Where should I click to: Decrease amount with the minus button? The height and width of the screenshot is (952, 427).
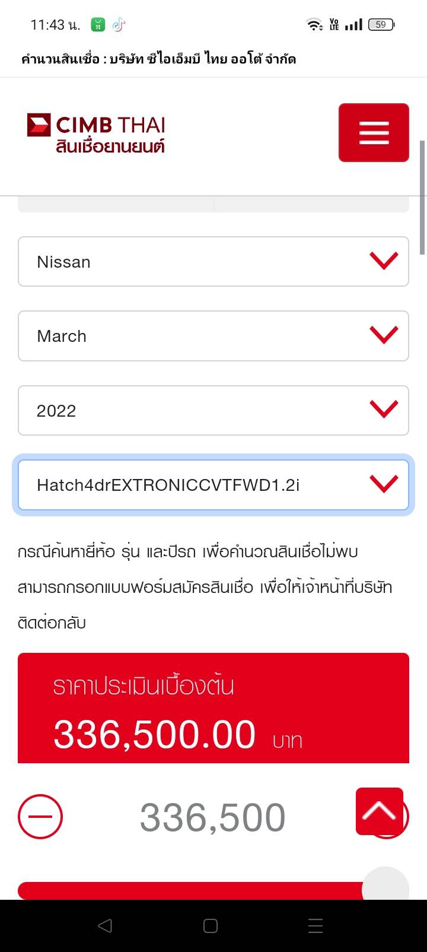coord(40,817)
